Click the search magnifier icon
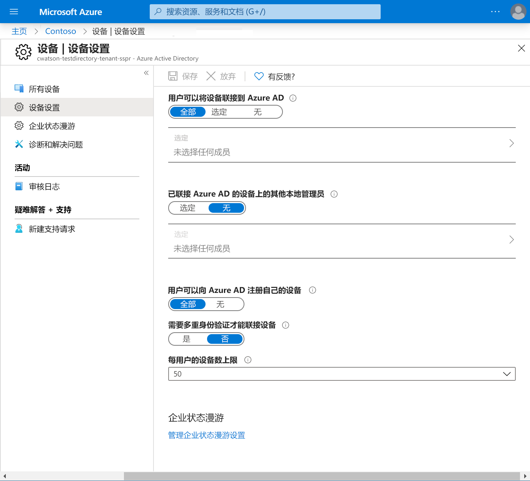This screenshot has height=481, width=530. point(158,12)
